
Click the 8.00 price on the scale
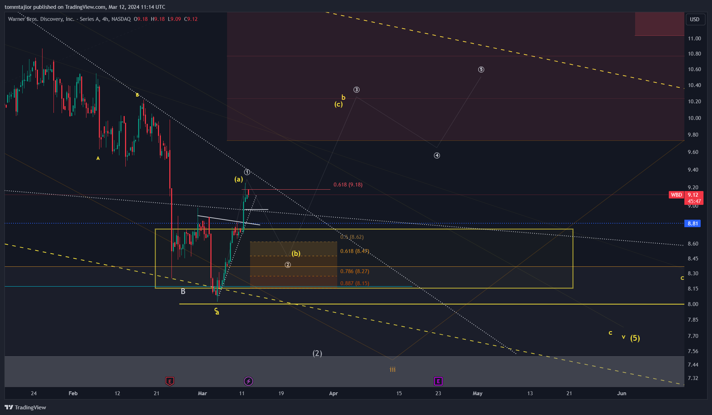coord(693,304)
